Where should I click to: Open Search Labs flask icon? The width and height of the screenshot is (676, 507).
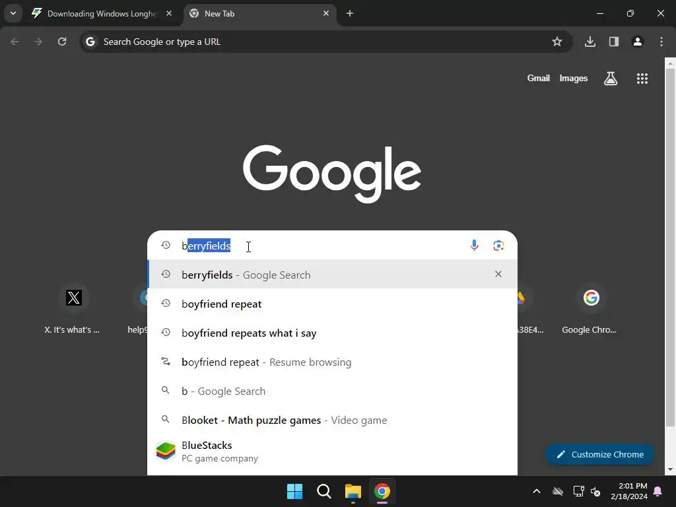[611, 78]
